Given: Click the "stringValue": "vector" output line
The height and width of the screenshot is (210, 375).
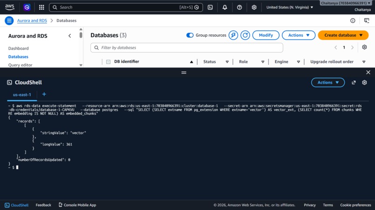Looking at the screenshot, I should coord(63,133).
